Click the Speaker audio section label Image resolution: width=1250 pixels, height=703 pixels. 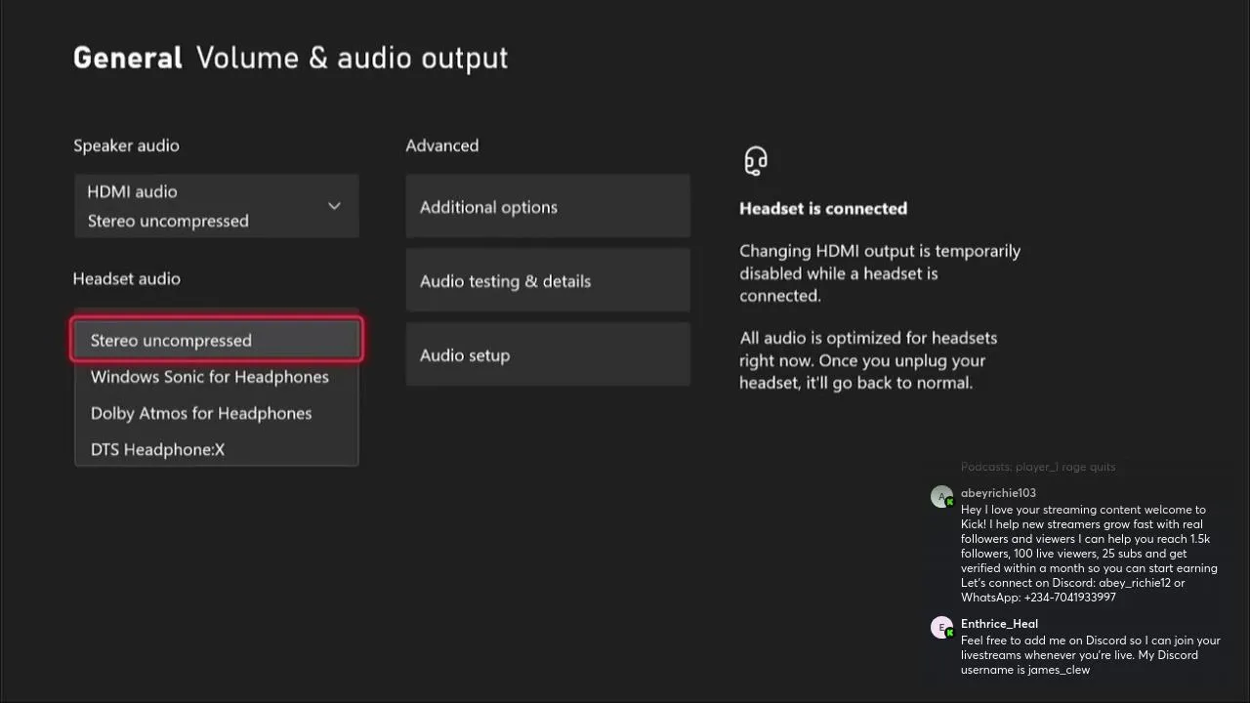126,145
